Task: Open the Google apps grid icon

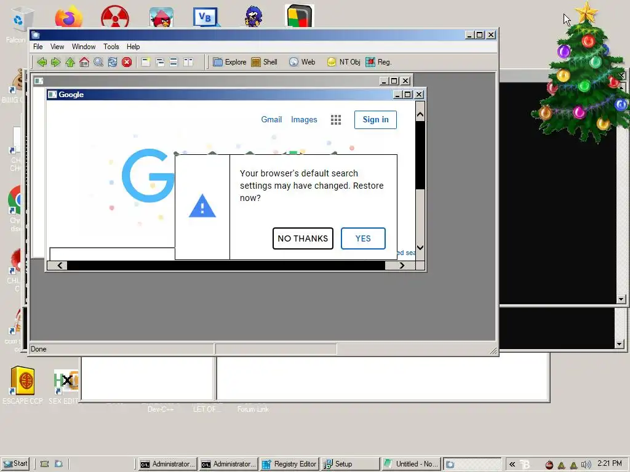Action: click(x=336, y=120)
